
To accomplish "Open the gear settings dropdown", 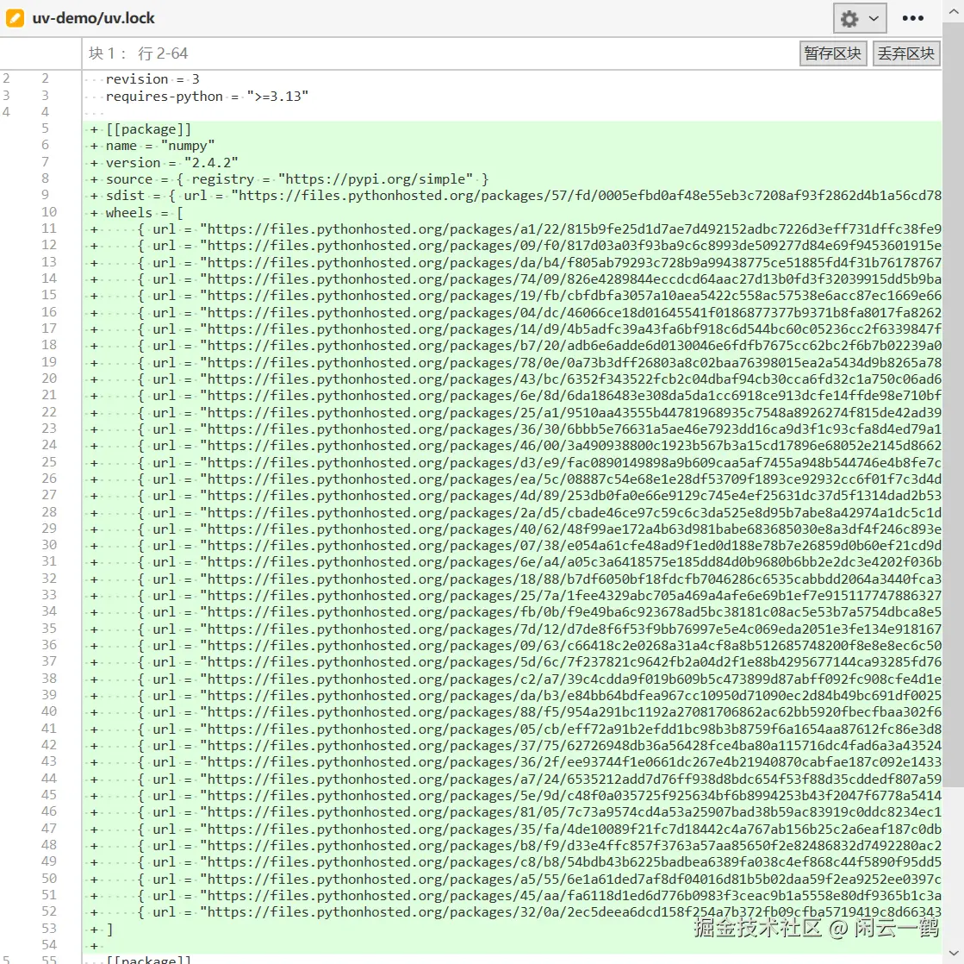I will 860,18.
